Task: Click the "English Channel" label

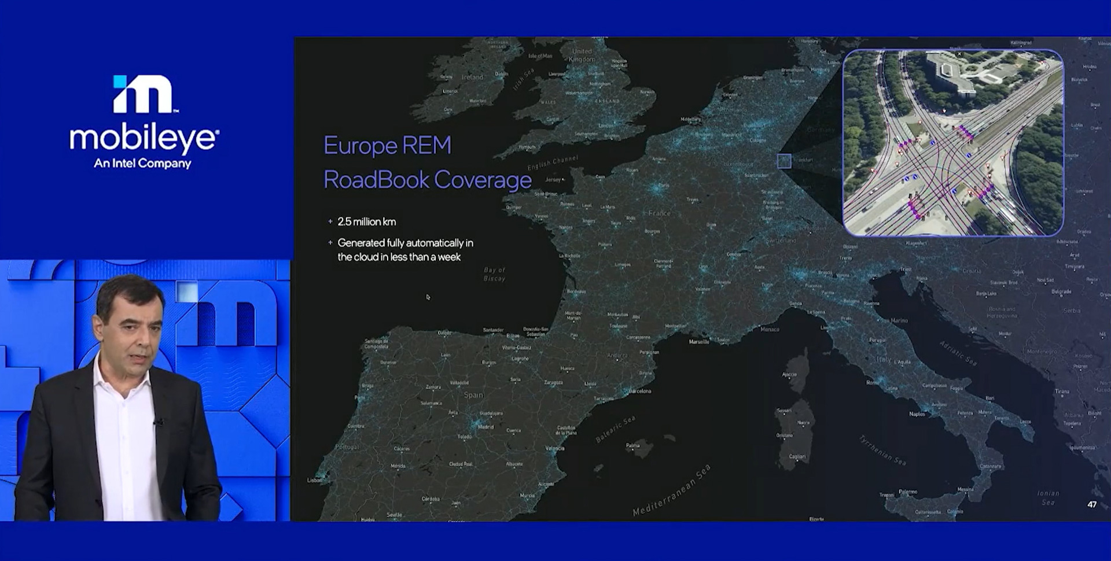Action: pyautogui.click(x=553, y=163)
